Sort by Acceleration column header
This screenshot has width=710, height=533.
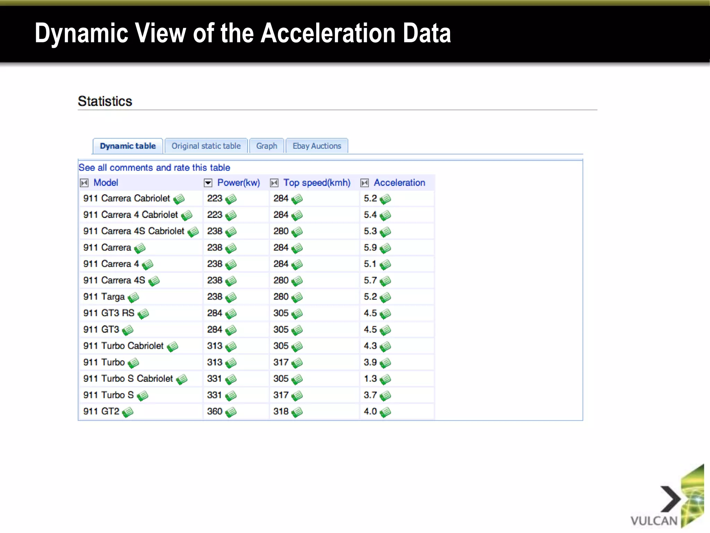tap(399, 183)
